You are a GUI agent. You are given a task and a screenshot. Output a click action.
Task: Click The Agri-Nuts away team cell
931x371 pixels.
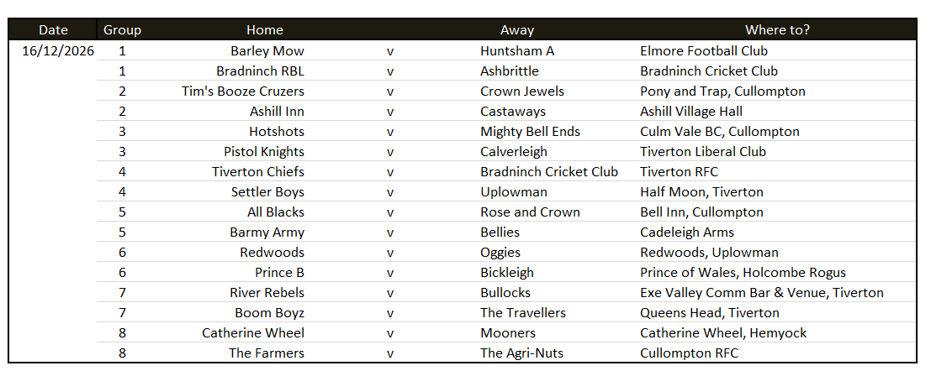[x=522, y=353]
